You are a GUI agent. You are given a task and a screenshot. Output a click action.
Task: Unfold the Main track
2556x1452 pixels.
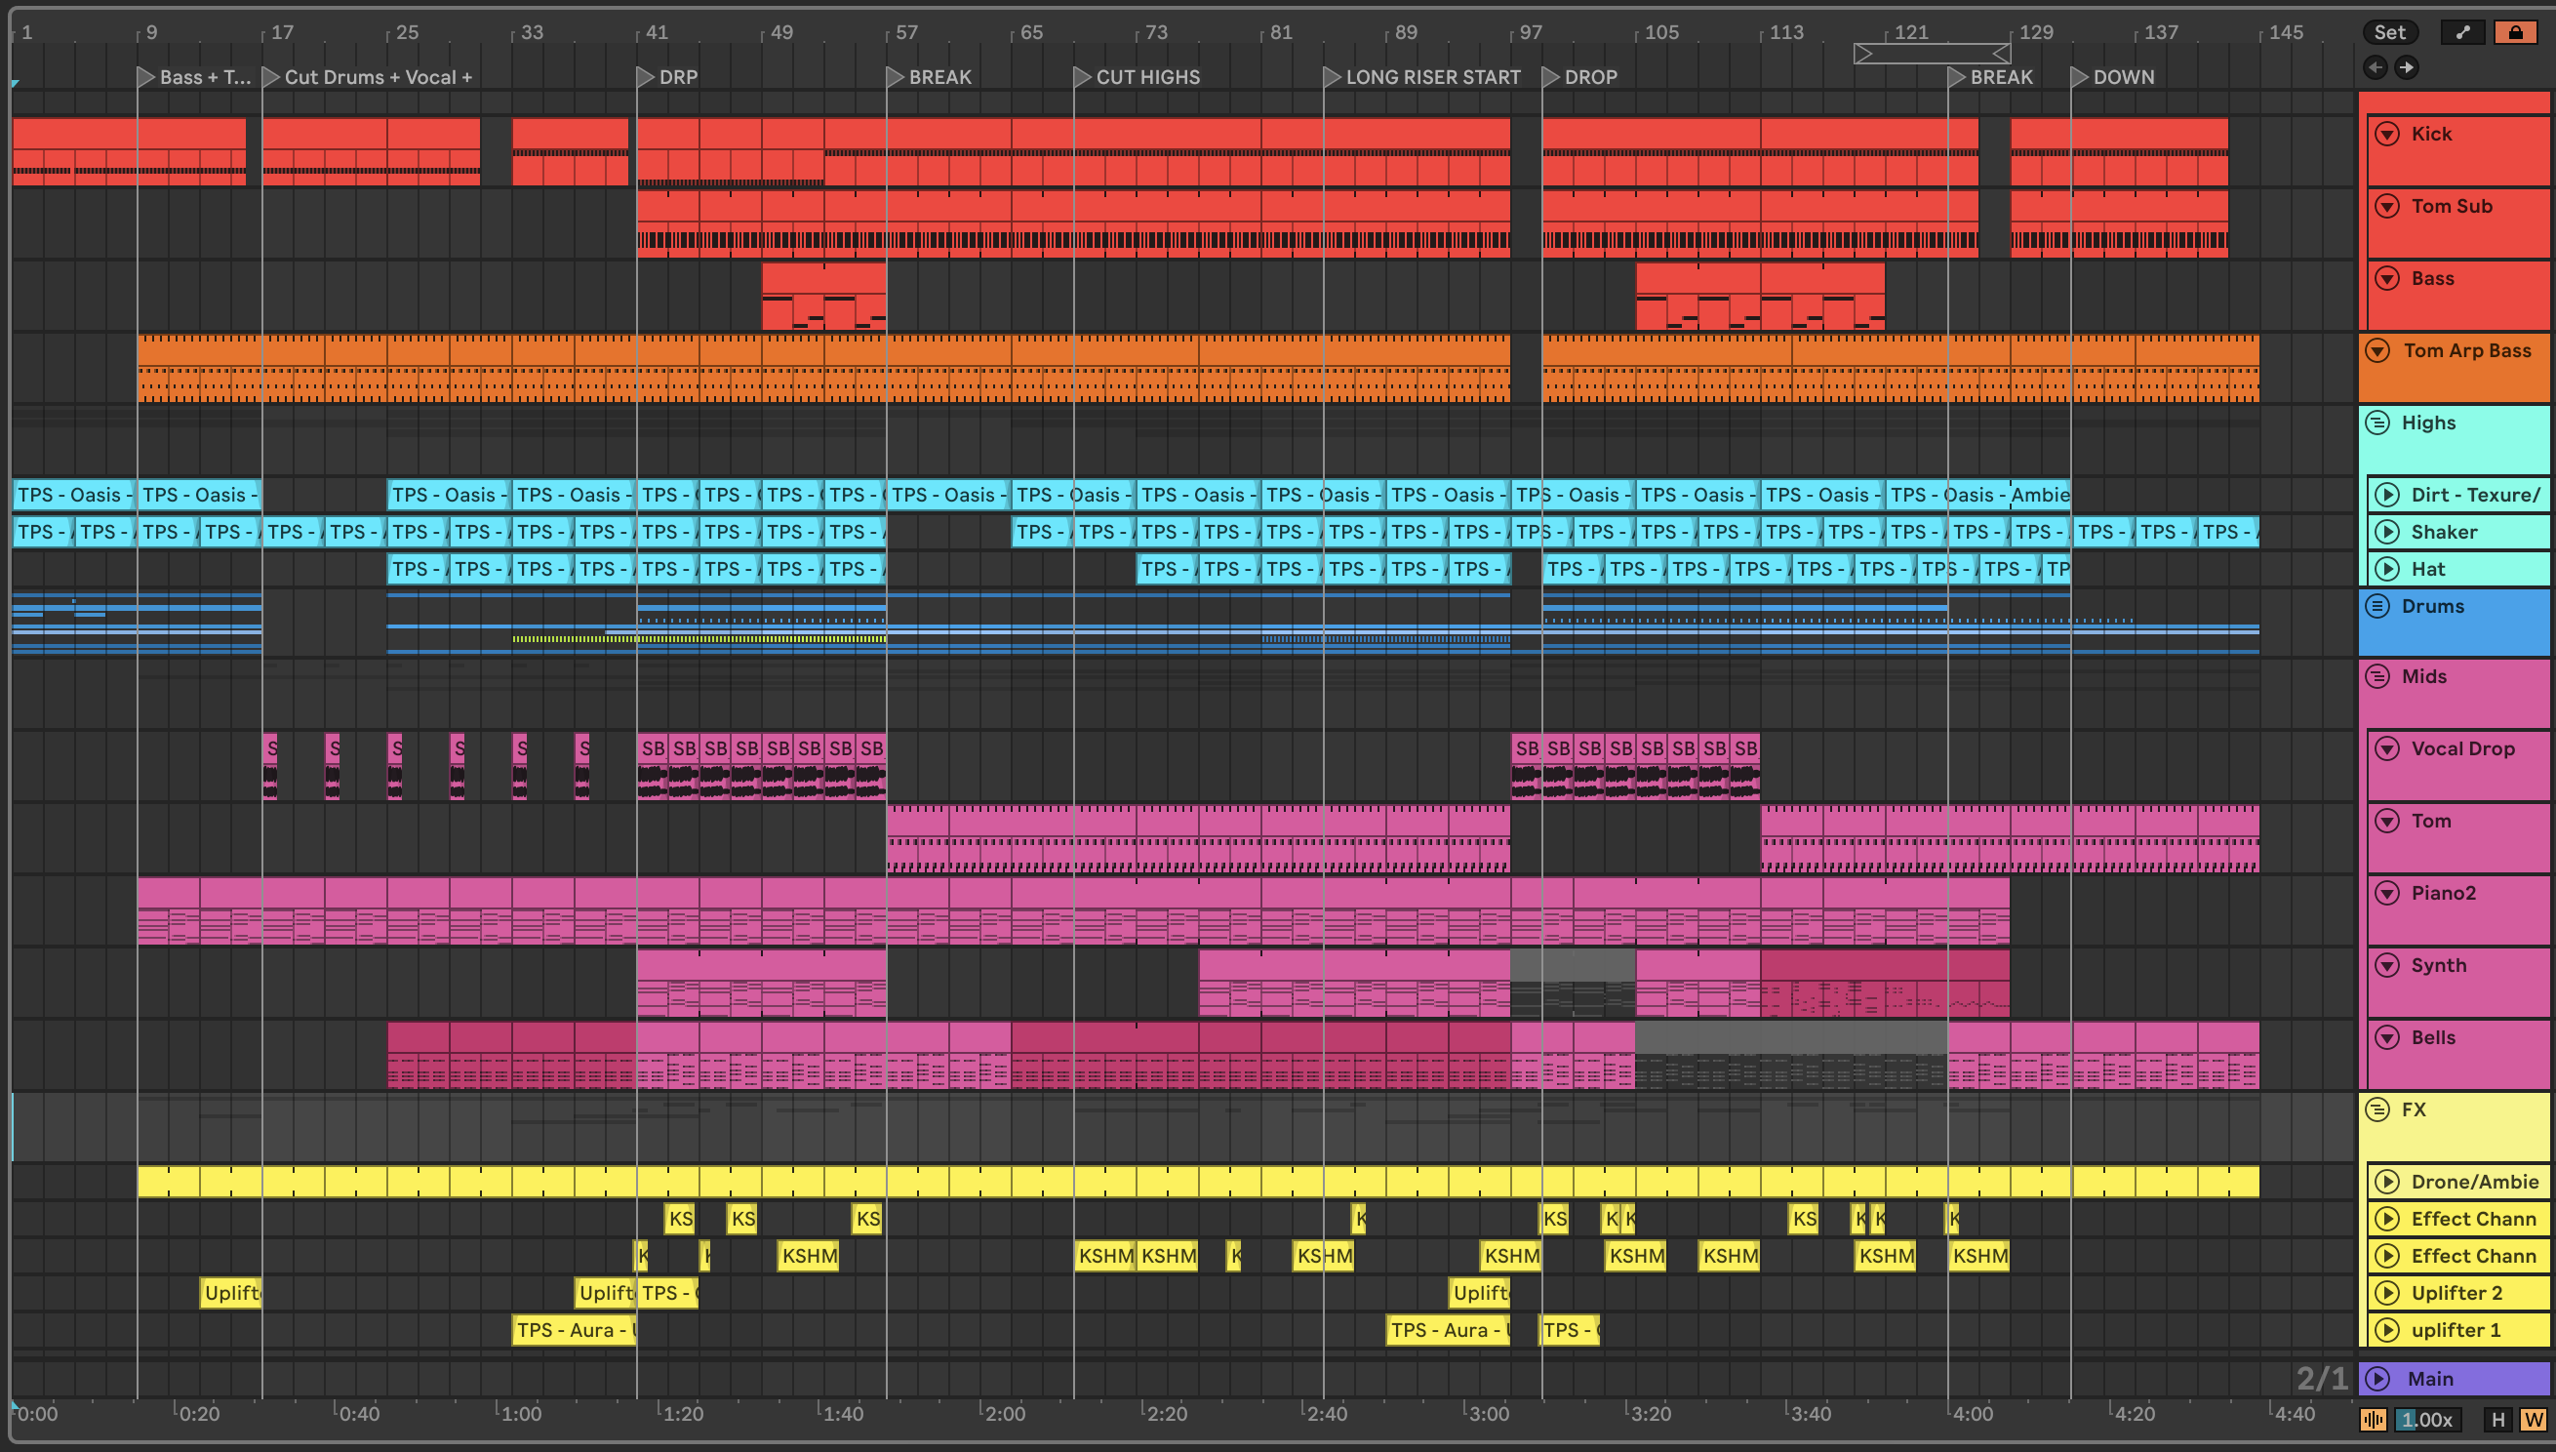(2378, 1378)
